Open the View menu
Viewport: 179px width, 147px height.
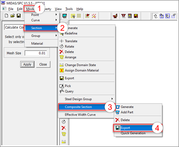58,9
